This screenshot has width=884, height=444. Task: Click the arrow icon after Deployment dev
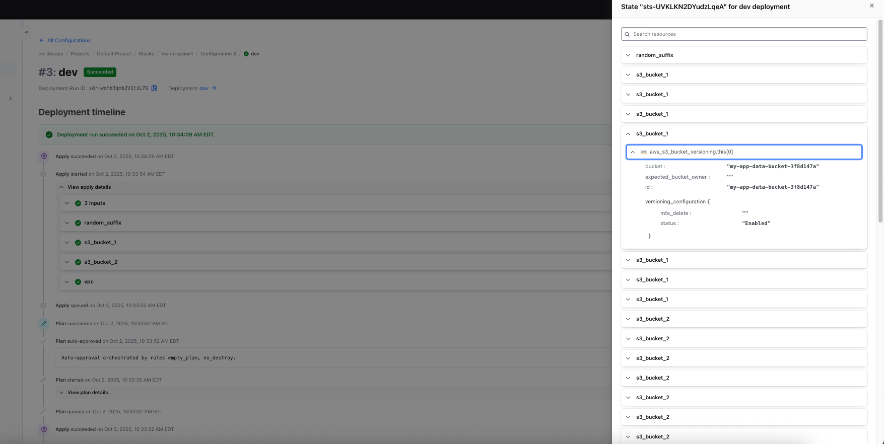click(x=214, y=88)
